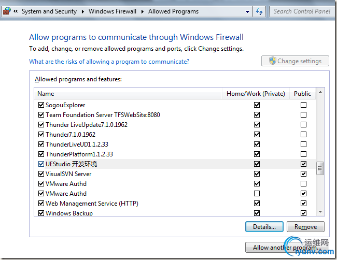The height and width of the screenshot is (260, 337).
Task: Uncheck UEStudio Public checkbox
Action: (x=303, y=164)
